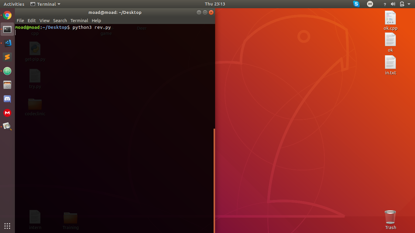Image resolution: width=415 pixels, height=233 pixels.
Task: Click the python3 rev.py command text
Action: click(x=91, y=27)
